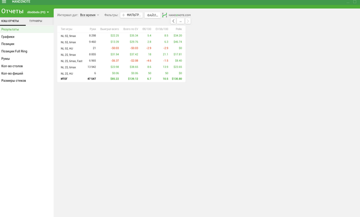Select the NL 5$, 6max row

point(121,42)
